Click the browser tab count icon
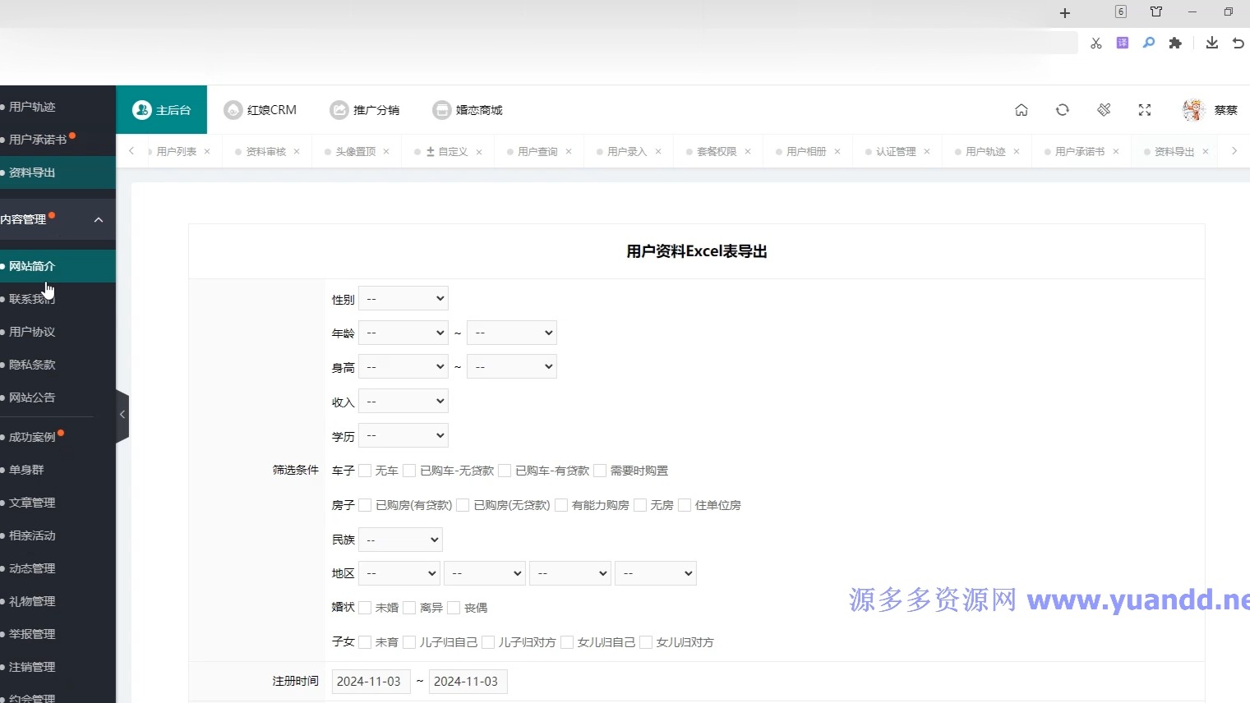The image size is (1250, 703). click(x=1121, y=11)
